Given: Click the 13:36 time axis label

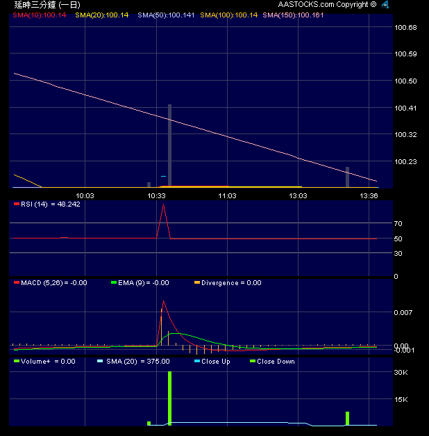Looking at the screenshot, I should coord(369,196).
